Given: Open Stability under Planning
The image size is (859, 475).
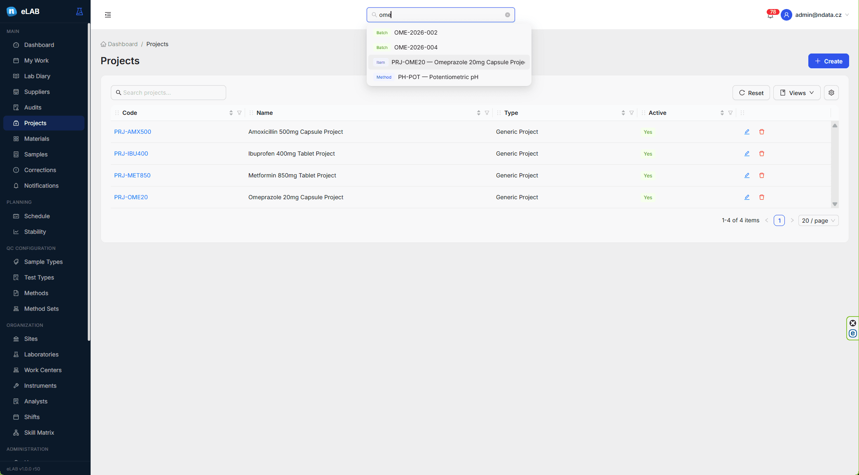Looking at the screenshot, I should point(44,232).
